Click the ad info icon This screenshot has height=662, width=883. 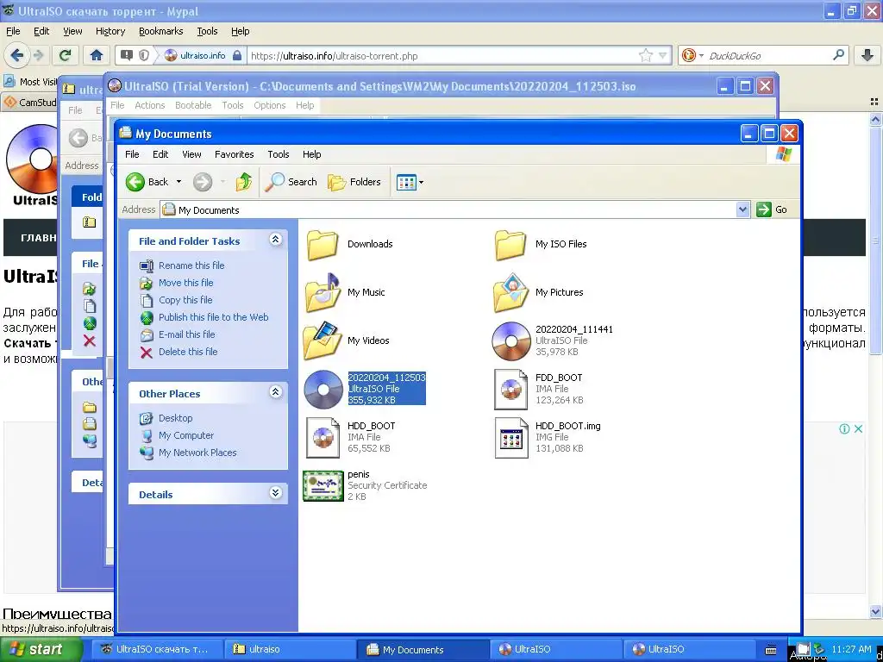845,429
